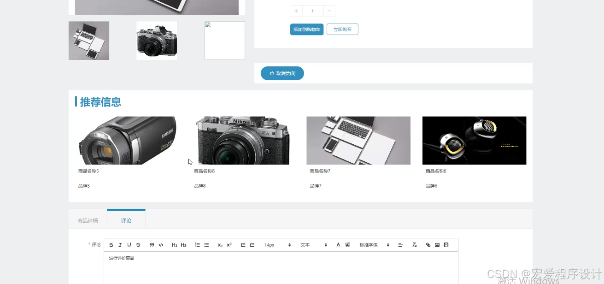Increase text indent in editor
Viewport: 604px width, 284px height.
point(252,245)
